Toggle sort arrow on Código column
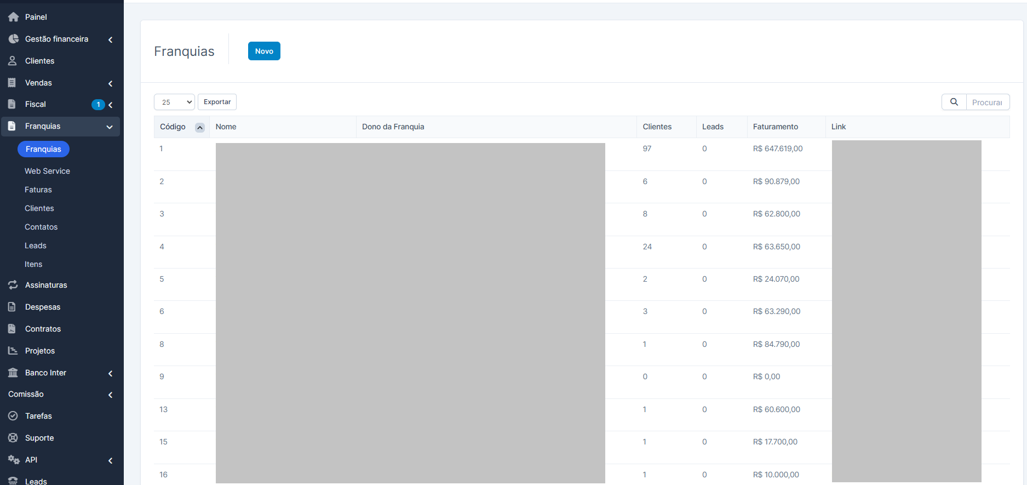 tap(200, 127)
